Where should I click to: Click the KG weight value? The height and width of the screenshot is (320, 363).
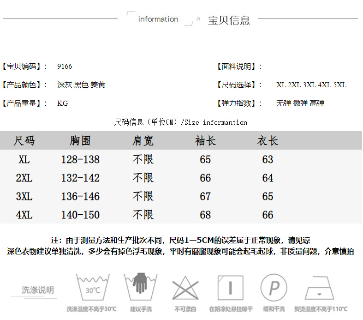[63, 103]
